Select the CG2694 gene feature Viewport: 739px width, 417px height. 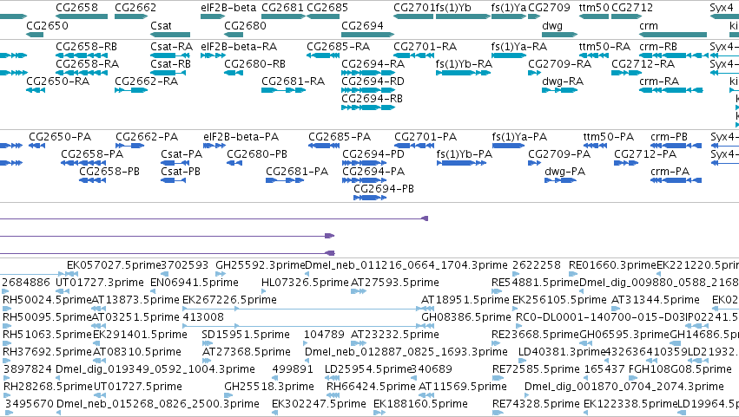click(x=367, y=35)
